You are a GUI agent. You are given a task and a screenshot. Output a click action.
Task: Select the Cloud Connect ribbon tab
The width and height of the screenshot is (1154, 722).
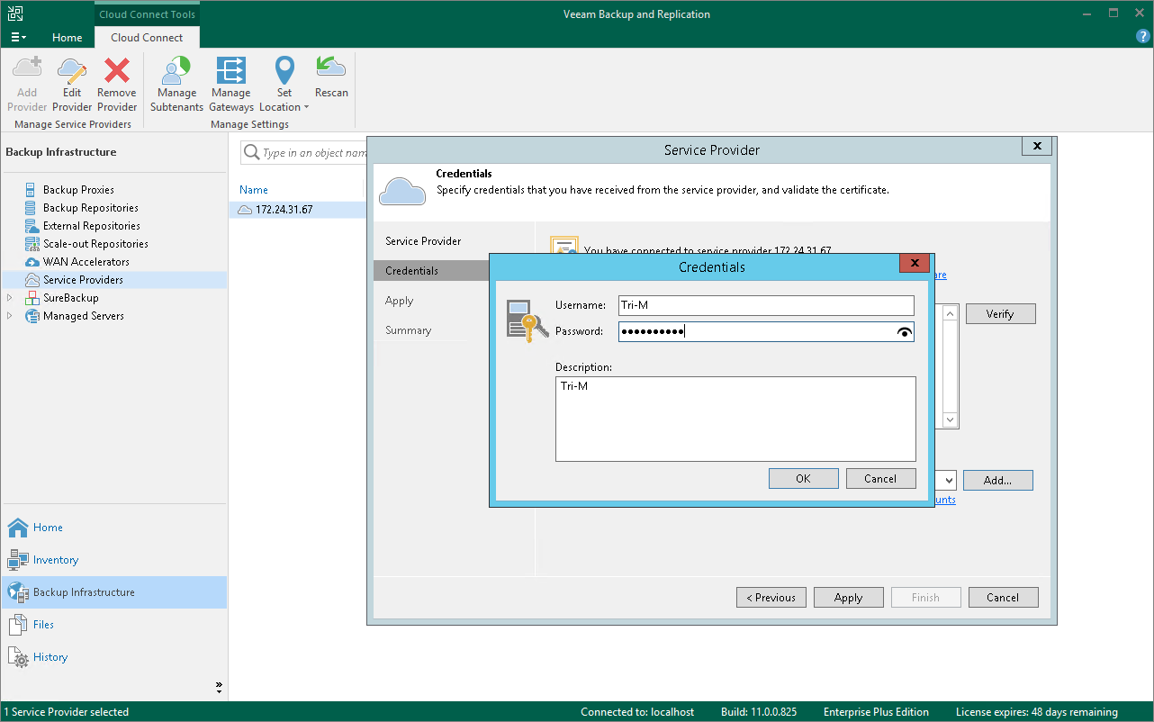point(147,38)
